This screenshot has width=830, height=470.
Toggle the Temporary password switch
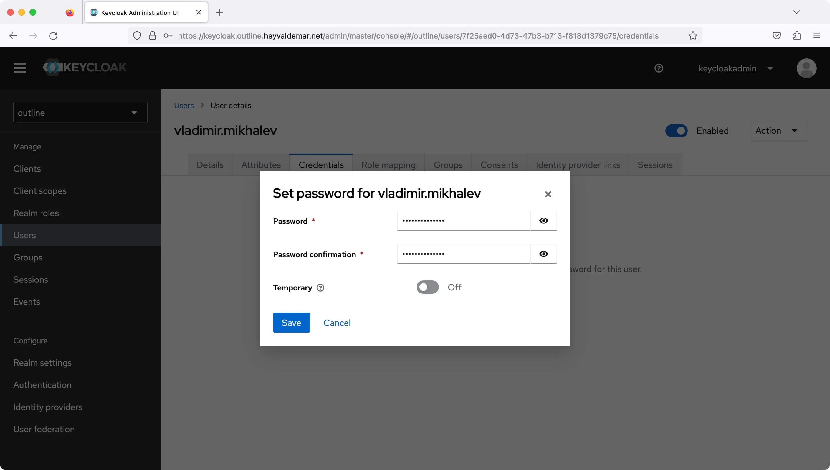(x=427, y=287)
